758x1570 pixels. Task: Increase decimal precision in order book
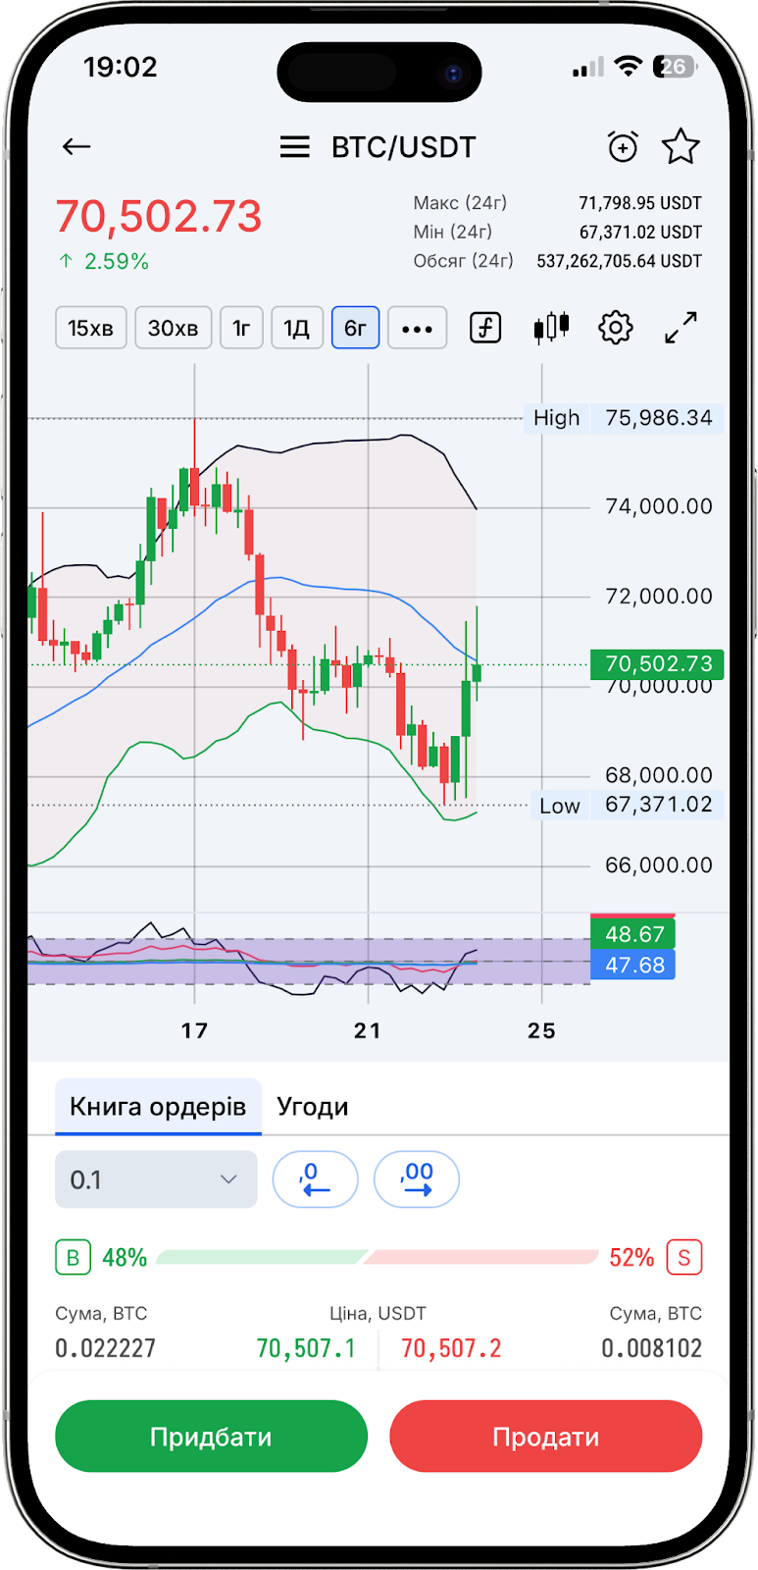417,1179
